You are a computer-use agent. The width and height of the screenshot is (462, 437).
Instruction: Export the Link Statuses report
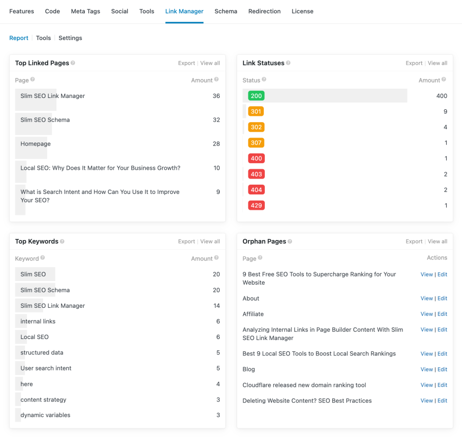click(x=414, y=63)
